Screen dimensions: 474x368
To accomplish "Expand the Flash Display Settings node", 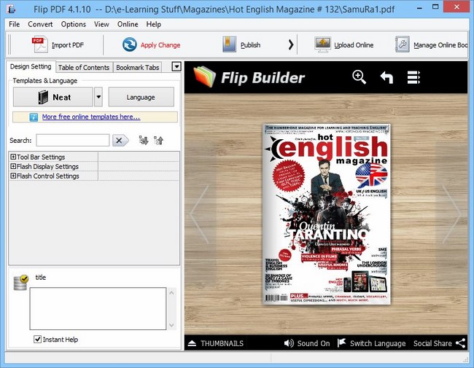I will point(13,166).
